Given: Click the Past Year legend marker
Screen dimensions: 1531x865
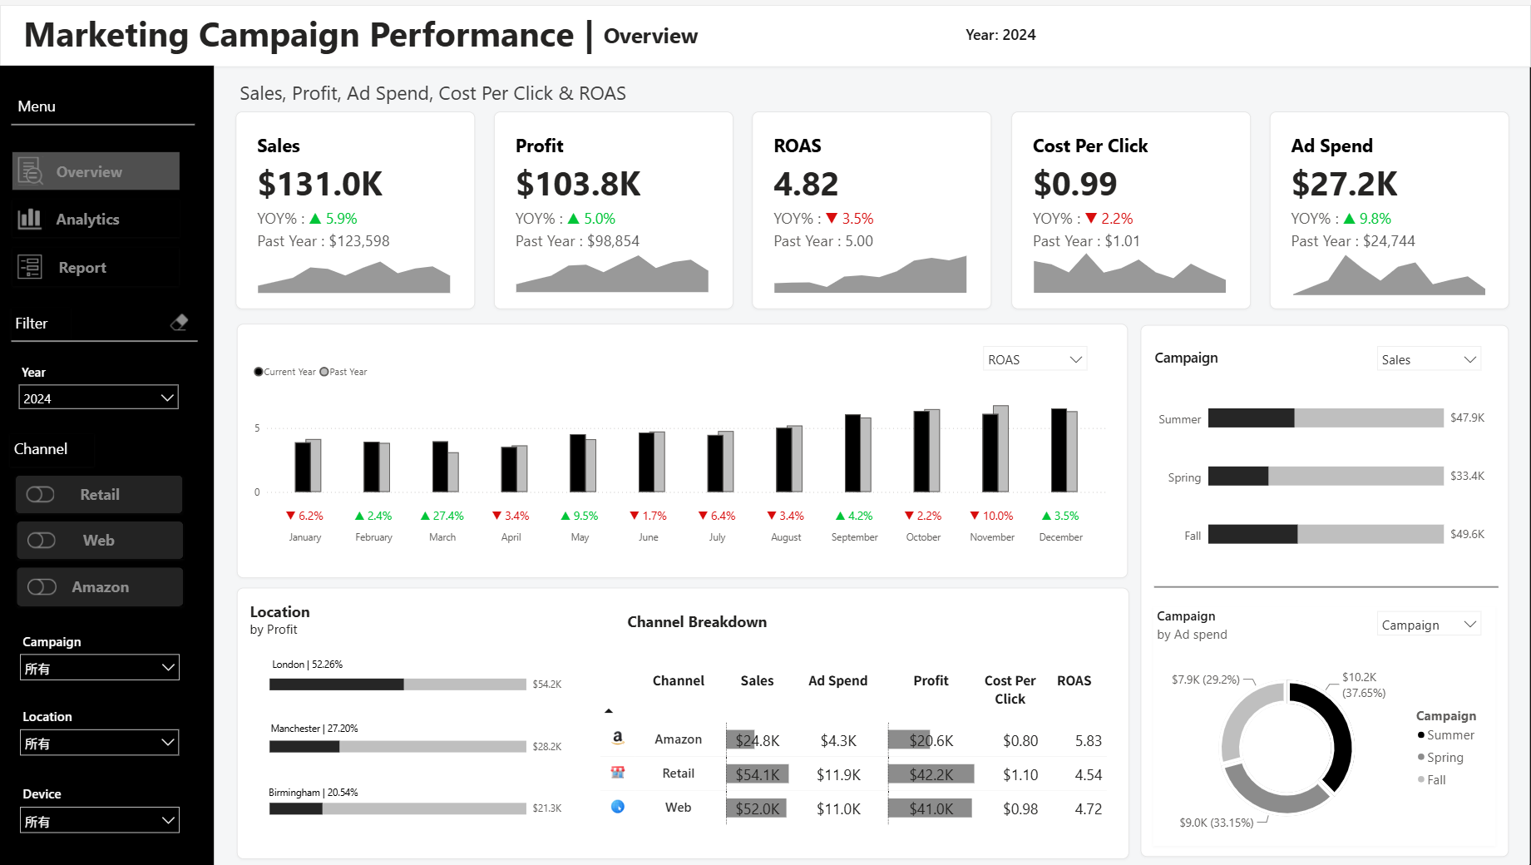Looking at the screenshot, I should coord(324,372).
